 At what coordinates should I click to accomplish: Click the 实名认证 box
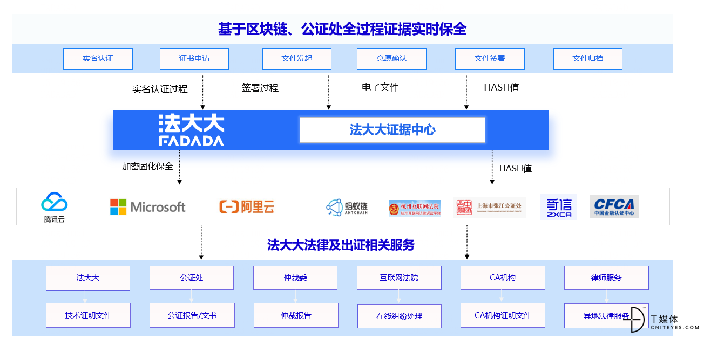point(98,59)
